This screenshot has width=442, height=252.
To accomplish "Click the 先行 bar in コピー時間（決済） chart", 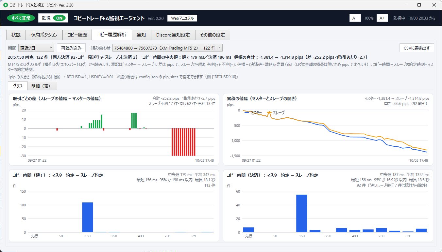I will [248, 230].
